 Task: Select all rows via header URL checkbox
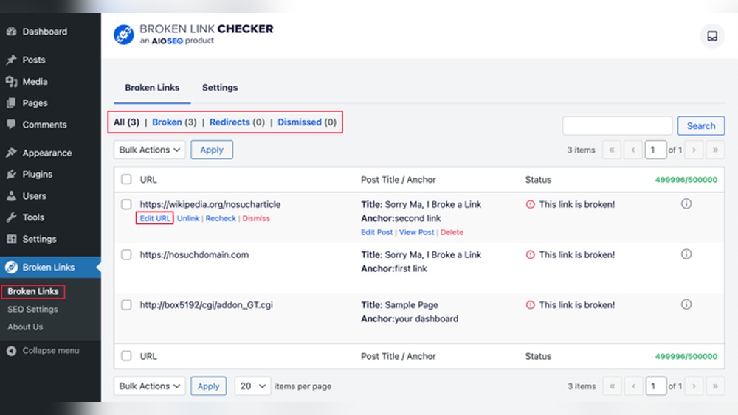(x=126, y=179)
